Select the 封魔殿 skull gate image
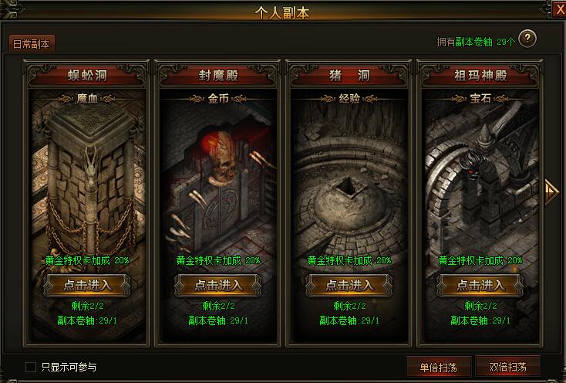 217,177
